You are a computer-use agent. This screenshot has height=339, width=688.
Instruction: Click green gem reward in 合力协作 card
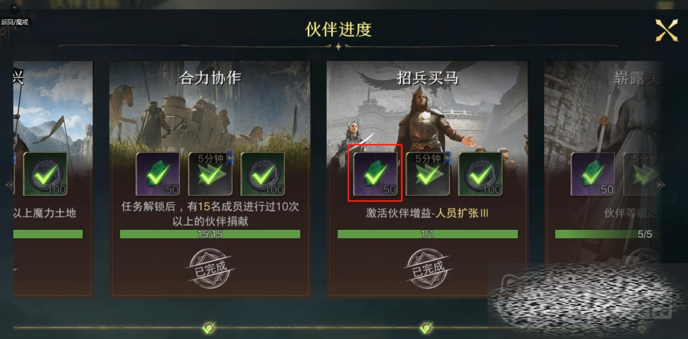(x=157, y=173)
